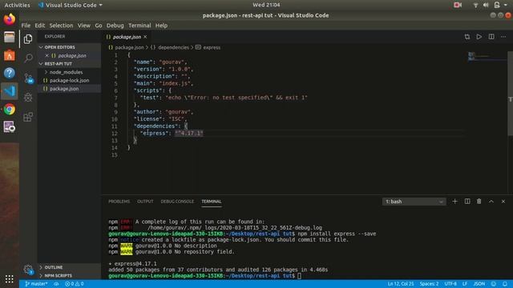Split the terminal panel

point(467,202)
